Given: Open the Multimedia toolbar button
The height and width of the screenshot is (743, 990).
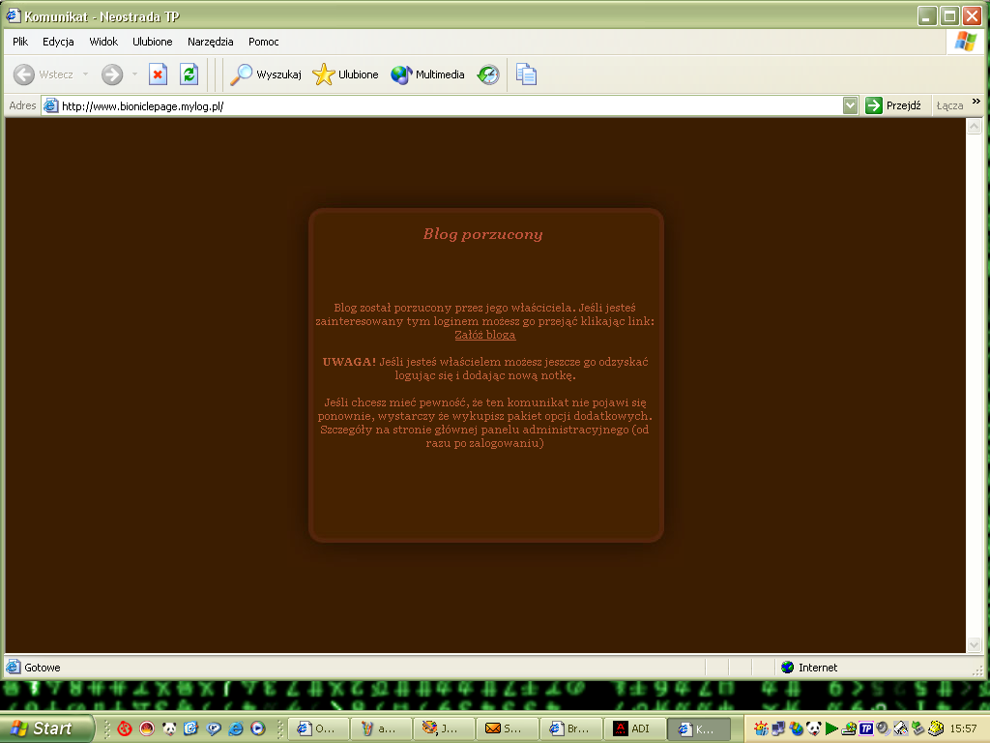Looking at the screenshot, I should pos(427,74).
